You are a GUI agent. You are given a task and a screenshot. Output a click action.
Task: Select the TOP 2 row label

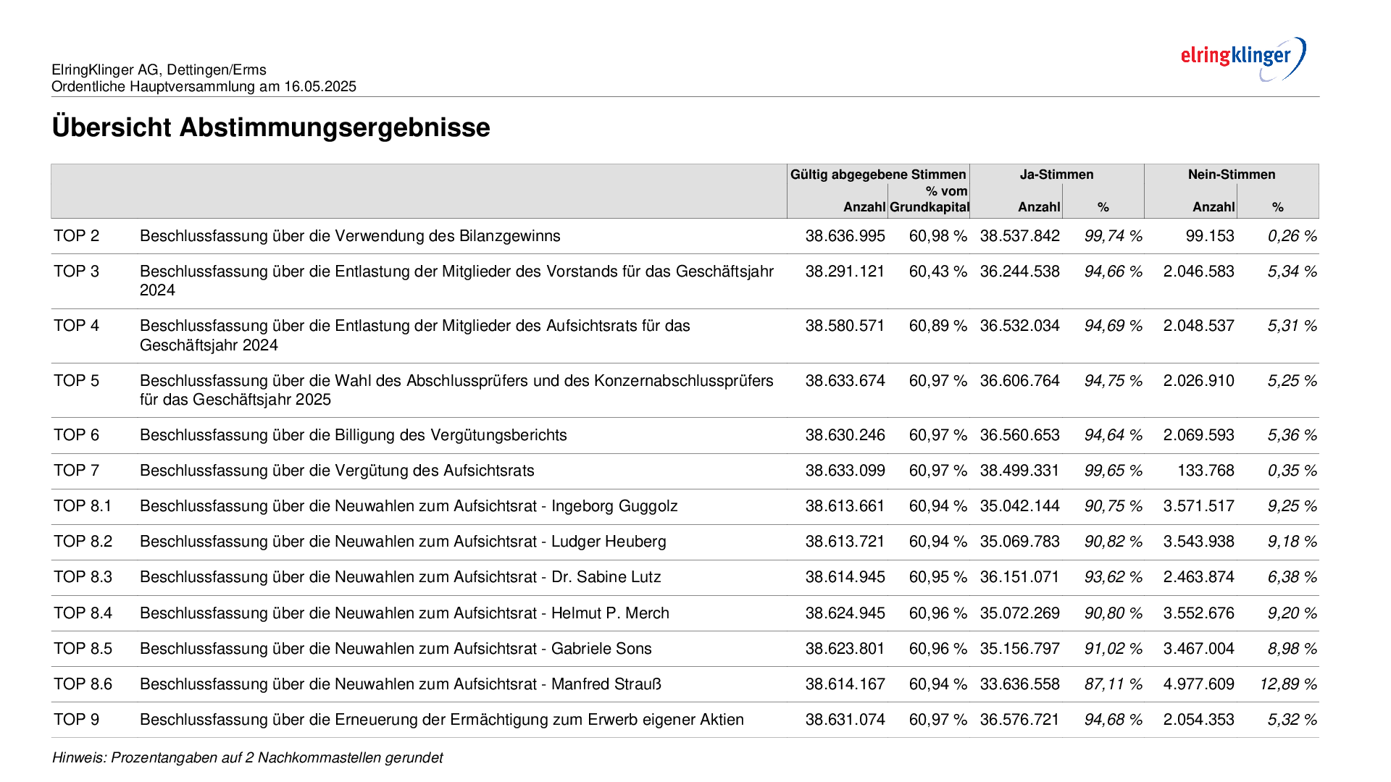point(76,236)
